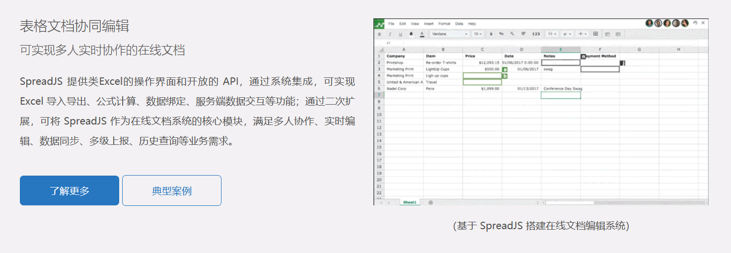Click the Conference Day Swag cell
The image size is (731, 253).
[563, 88]
